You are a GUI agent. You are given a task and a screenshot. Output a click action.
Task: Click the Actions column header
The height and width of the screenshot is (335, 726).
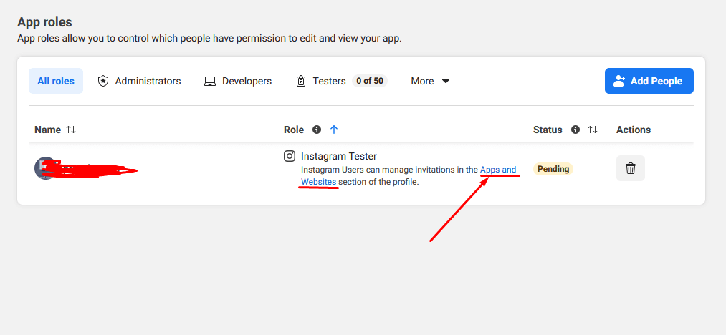(633, 130)
